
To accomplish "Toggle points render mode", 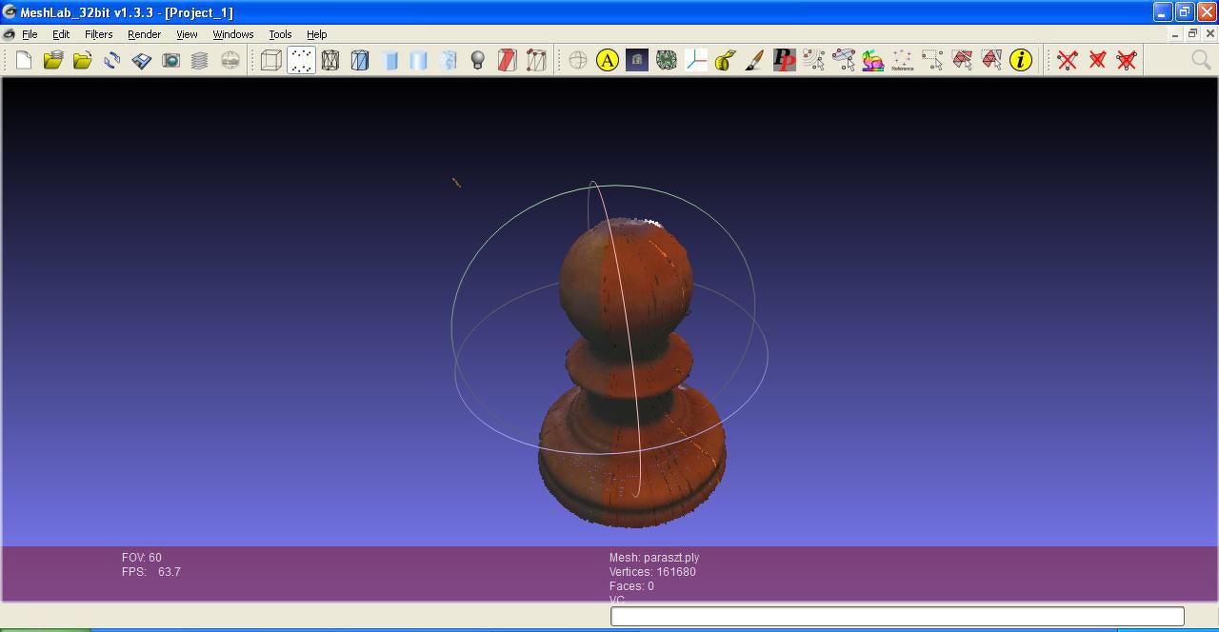I will (x=301, y=60).
